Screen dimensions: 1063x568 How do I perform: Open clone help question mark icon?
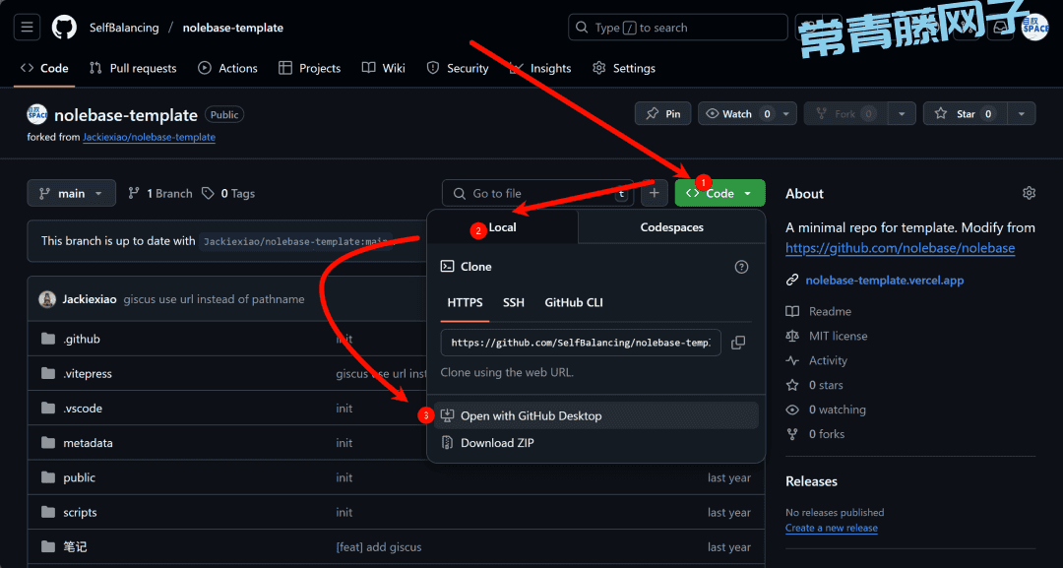(x=742, y=267)
